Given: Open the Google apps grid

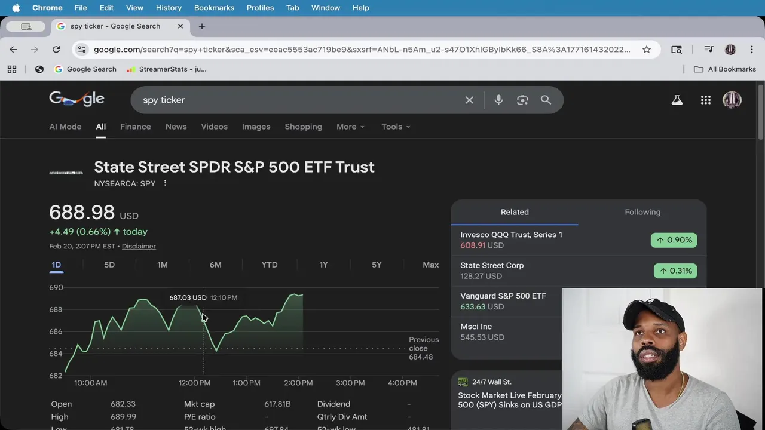Looking at the screenshot, I should pos(706,100).
